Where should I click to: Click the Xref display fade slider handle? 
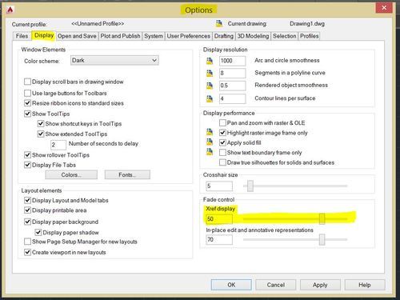pos(322,219)
